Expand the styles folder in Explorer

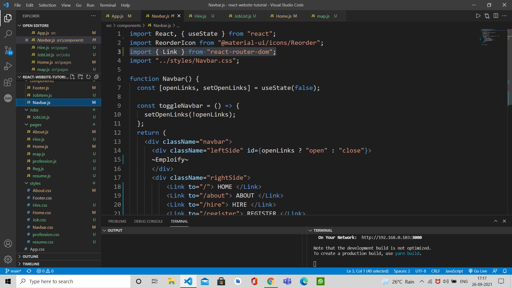(35, 183)
